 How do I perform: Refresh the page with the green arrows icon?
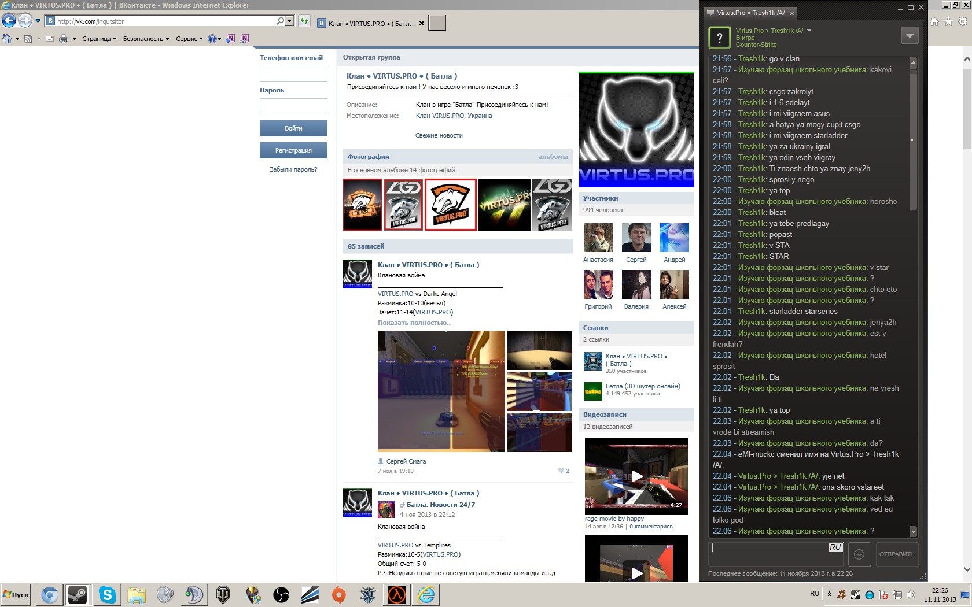click(304, 21)
